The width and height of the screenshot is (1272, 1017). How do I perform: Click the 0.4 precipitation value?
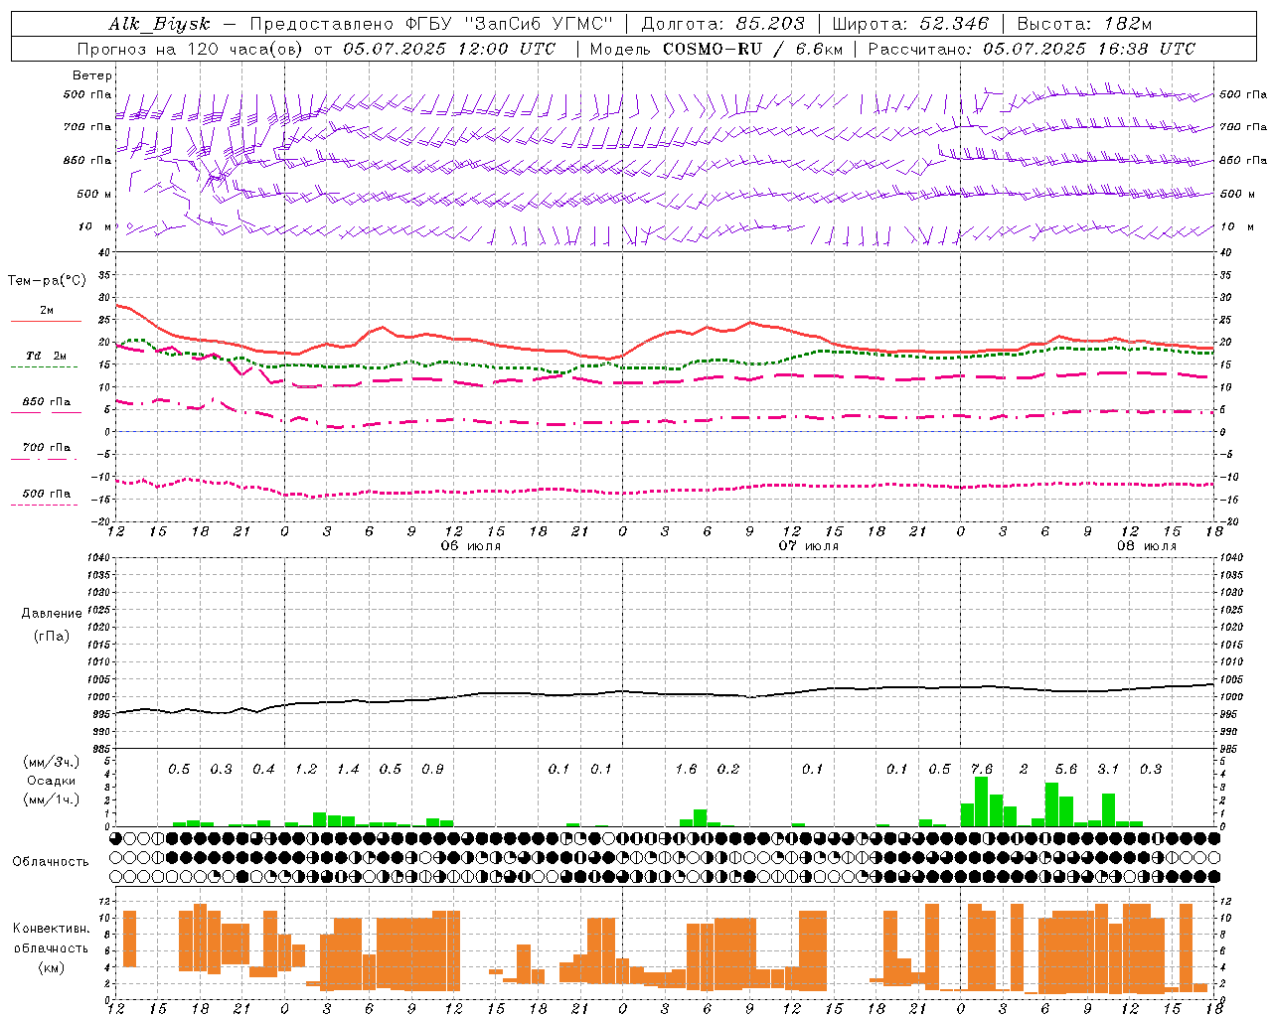pos(263,770)
